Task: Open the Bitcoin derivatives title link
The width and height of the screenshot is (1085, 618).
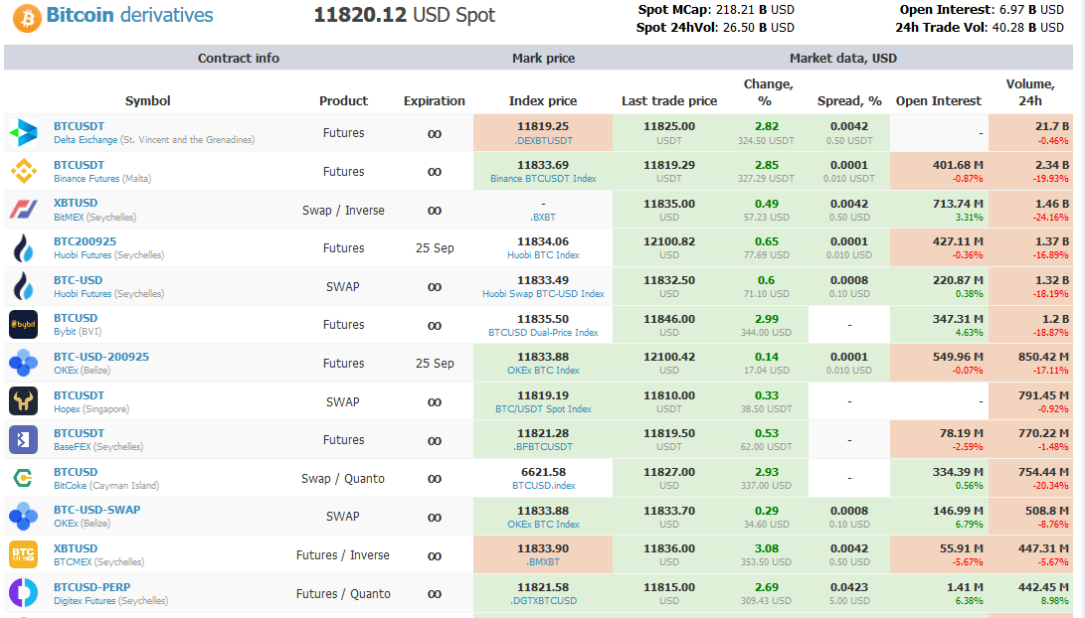Action: tap(129, 15)
